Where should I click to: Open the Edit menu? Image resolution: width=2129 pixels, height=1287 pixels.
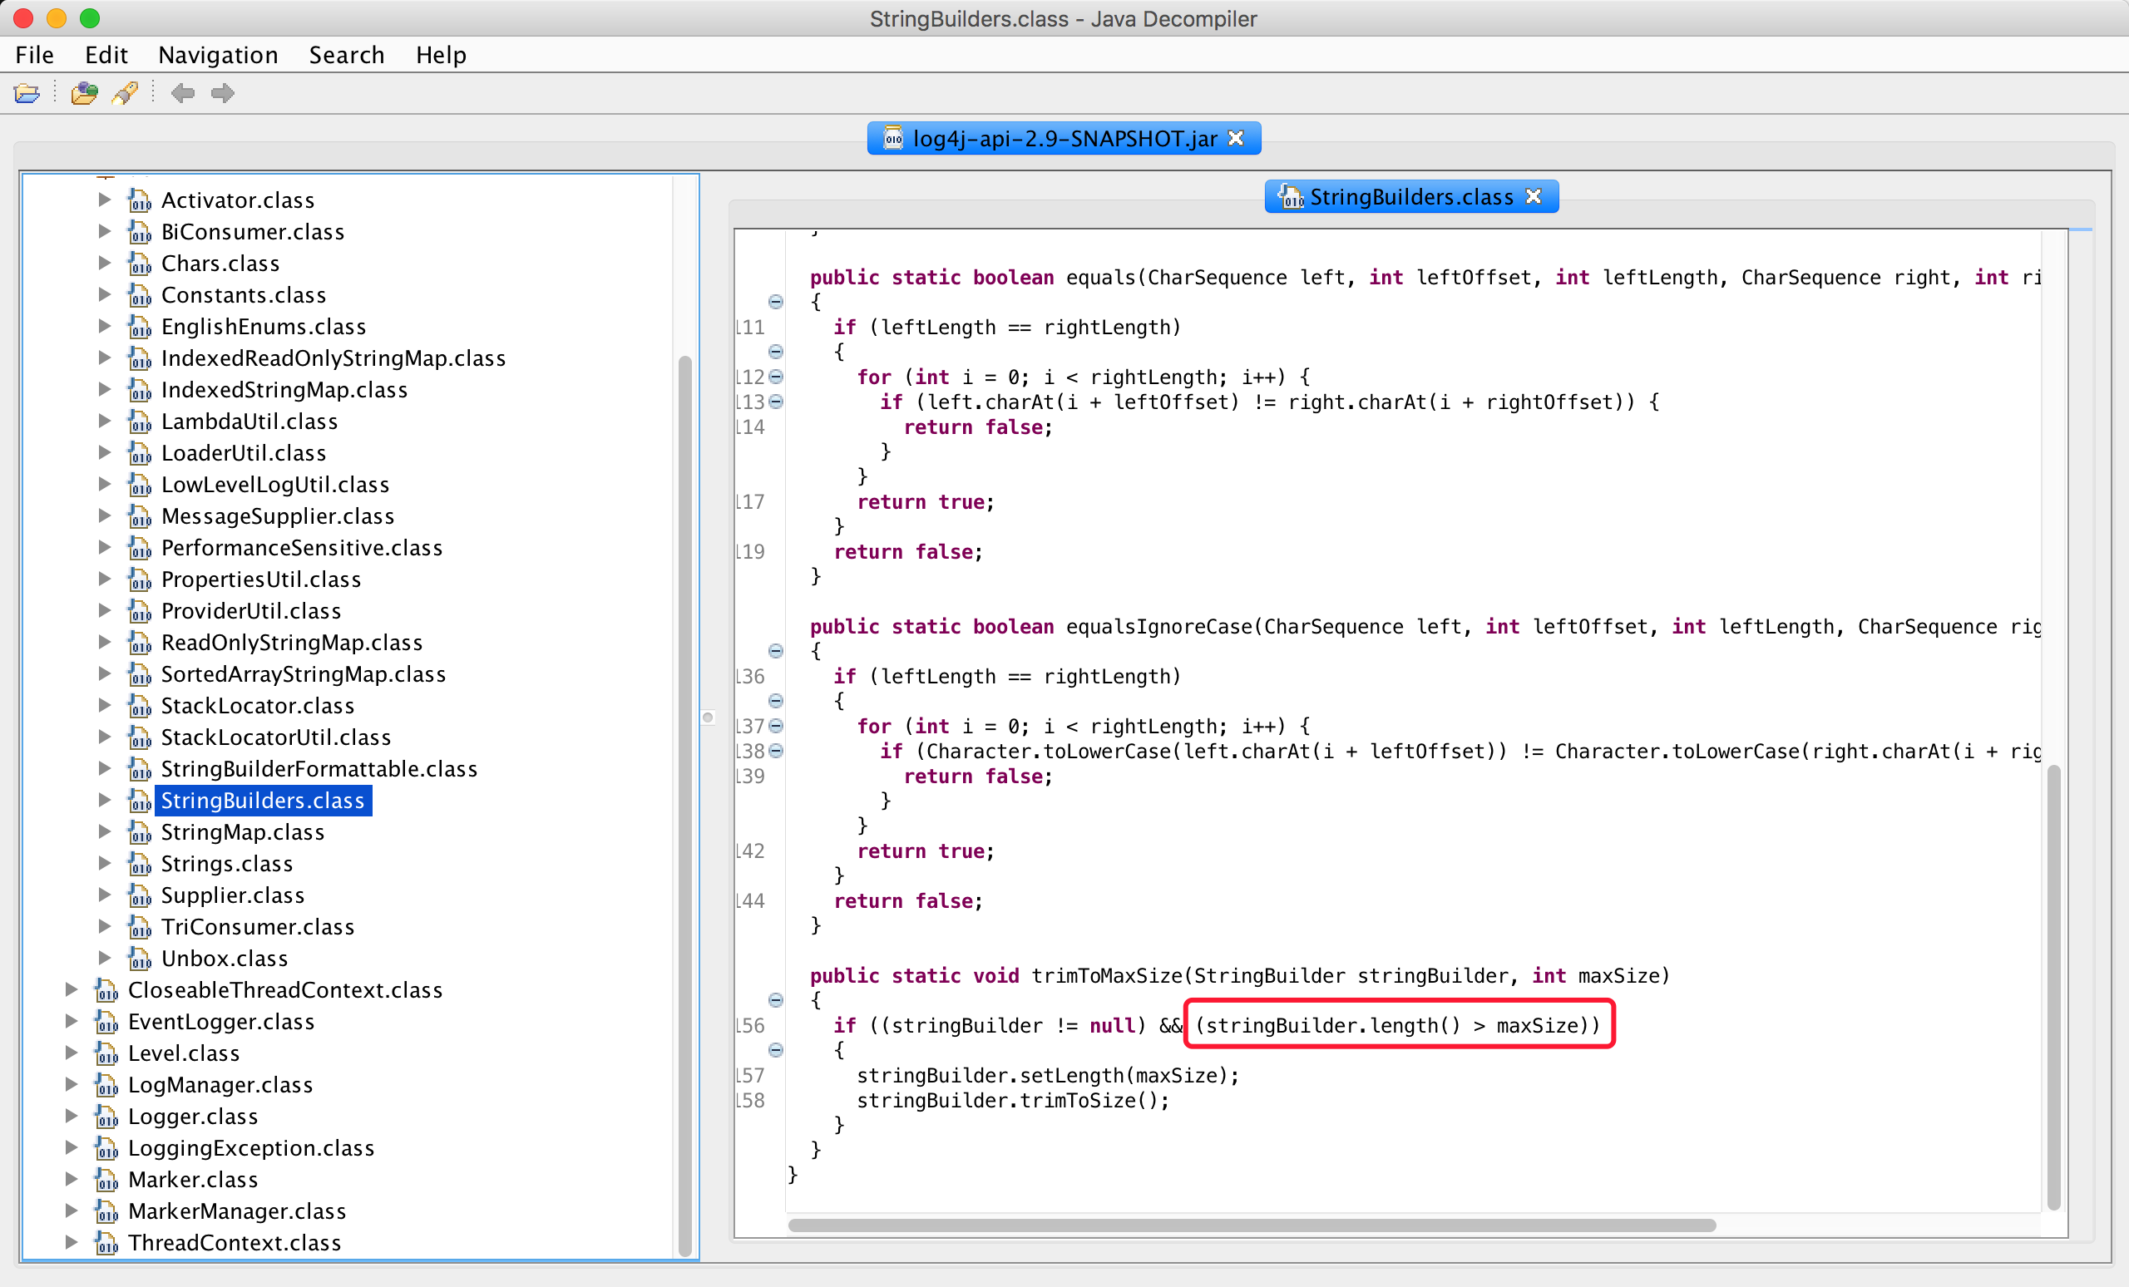tap(106, 55)
